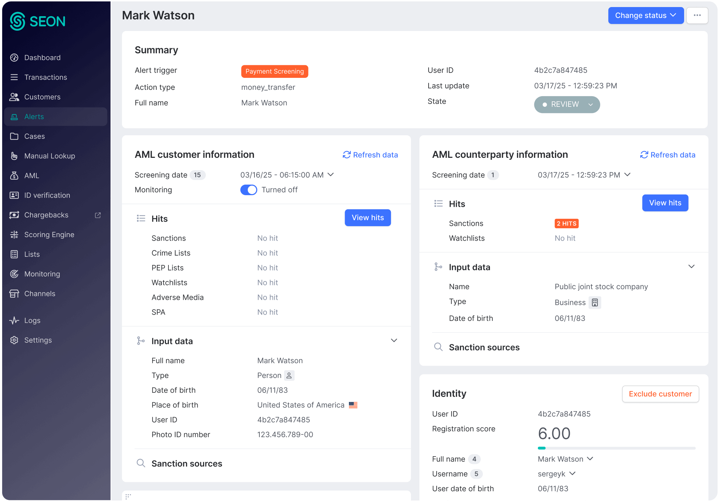
Task: Expand Username sergeyk dropdown
Action: point(572,473)
